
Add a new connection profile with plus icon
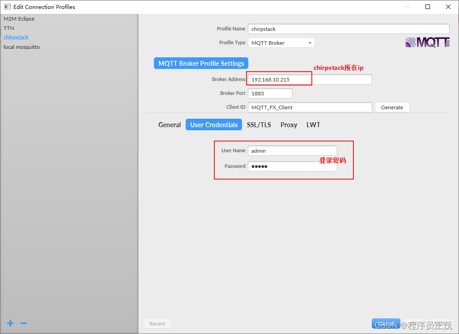click(10, 323)
